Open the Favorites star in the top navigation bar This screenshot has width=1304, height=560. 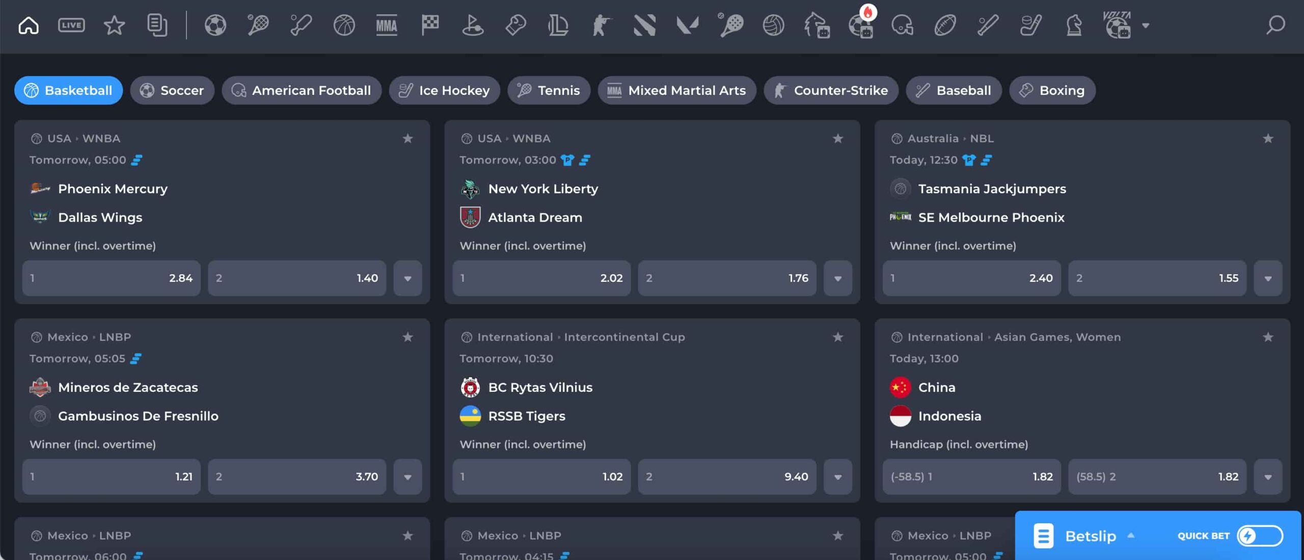point(114,25)
